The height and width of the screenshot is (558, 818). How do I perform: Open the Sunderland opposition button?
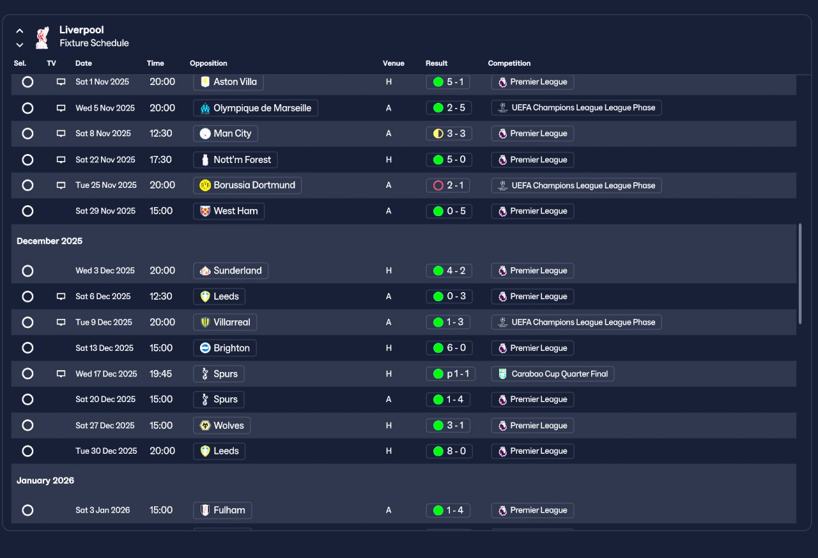pos(231,271)
